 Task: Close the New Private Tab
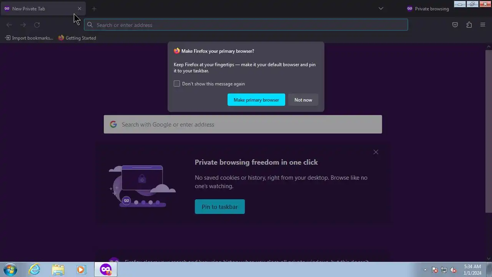[x=80, y=8]
